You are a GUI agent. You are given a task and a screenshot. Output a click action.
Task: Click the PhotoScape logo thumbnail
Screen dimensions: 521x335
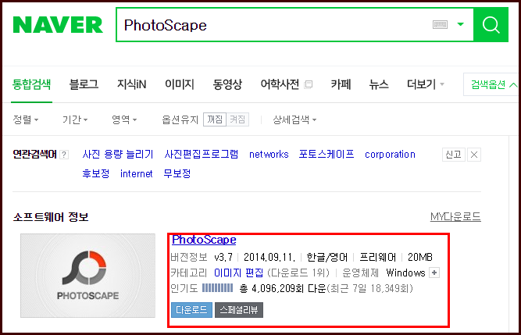pos(87,276)
